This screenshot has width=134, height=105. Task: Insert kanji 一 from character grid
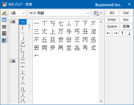click(x=36, y=23)
